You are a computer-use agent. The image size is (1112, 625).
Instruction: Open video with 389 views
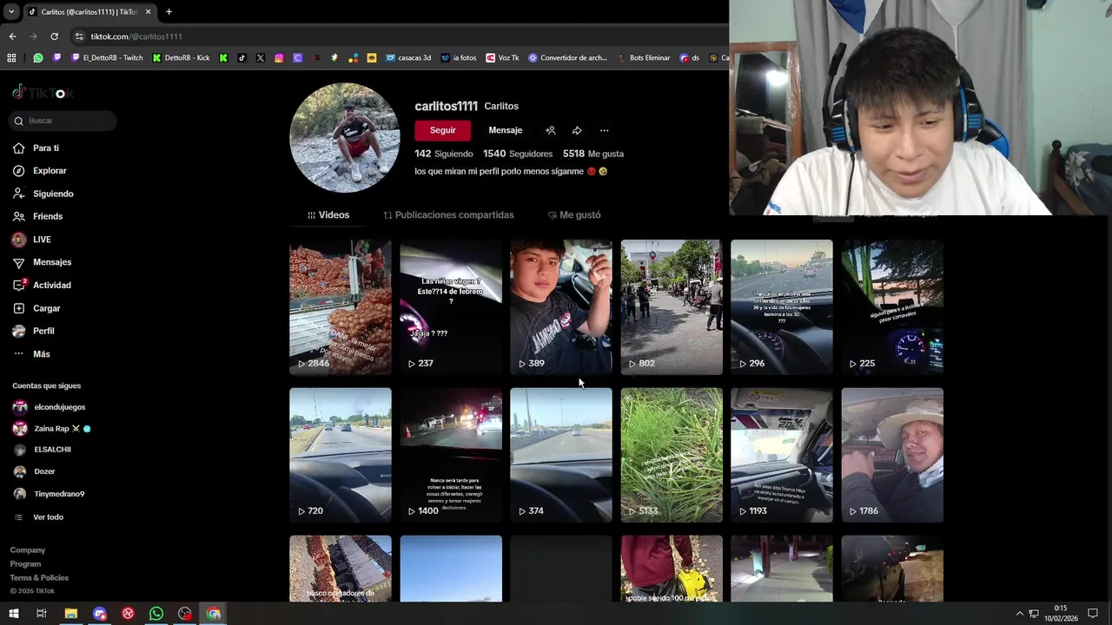561,307
